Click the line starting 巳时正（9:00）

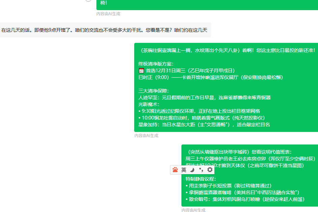211,77
